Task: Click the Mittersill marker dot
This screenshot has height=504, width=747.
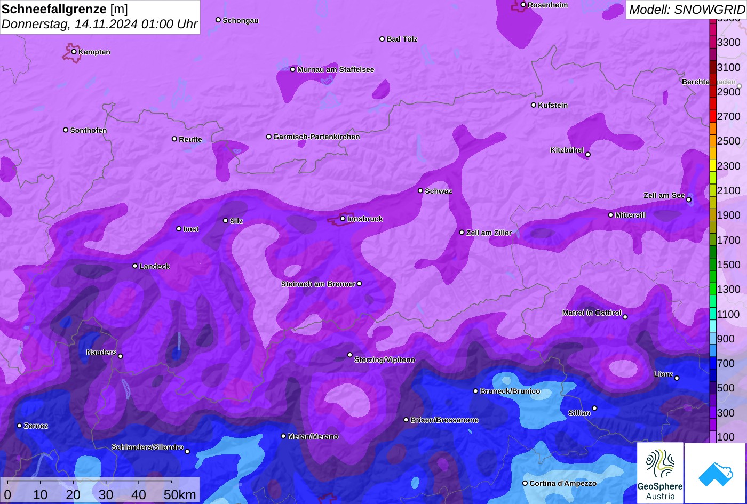Action: 611,215
